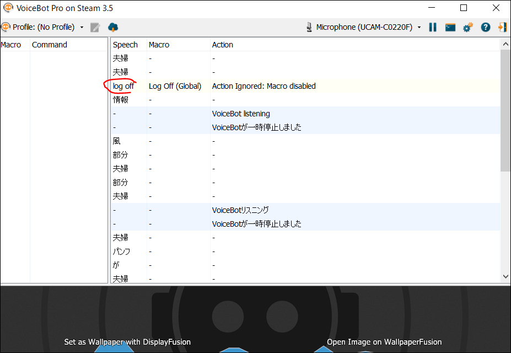The height and width of the screenshot is (353, 511).
Task: Select the 'log off' speech entry
Action: coord(123,86)
